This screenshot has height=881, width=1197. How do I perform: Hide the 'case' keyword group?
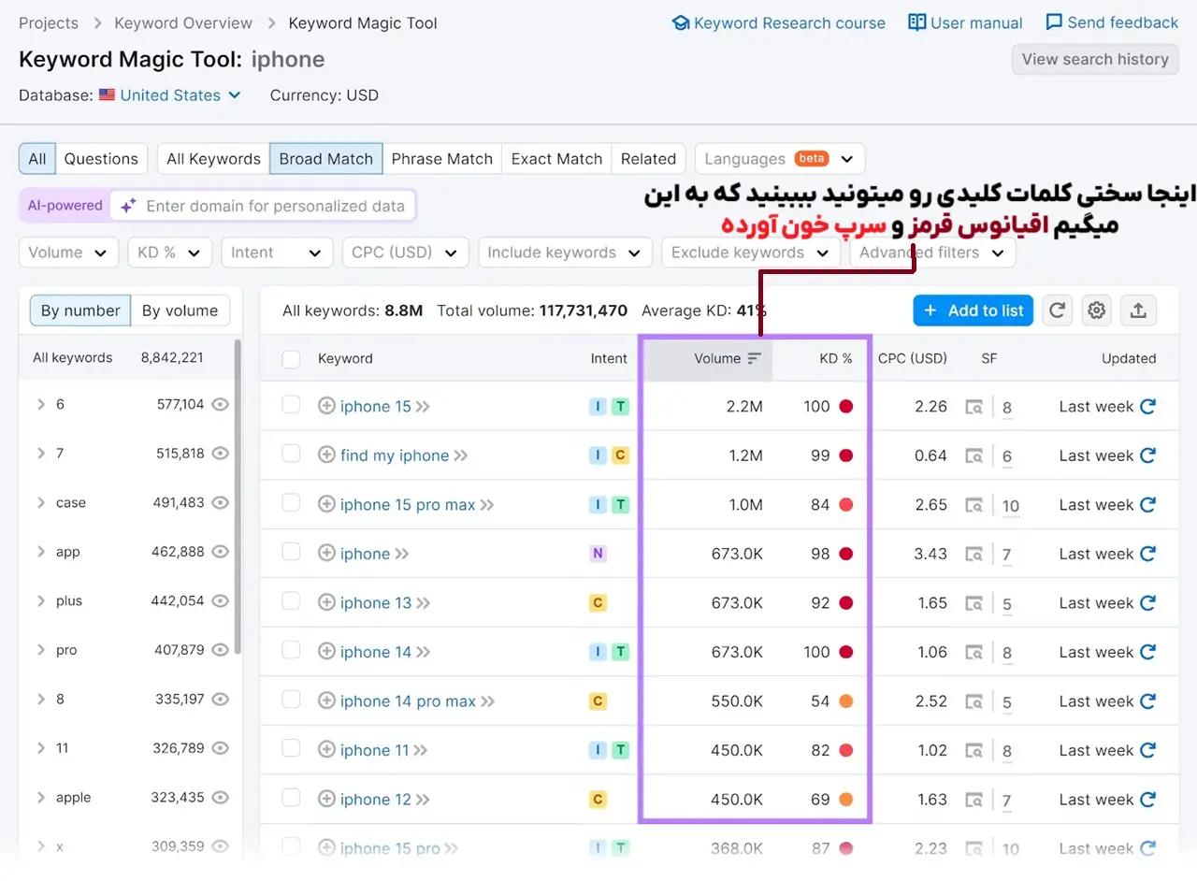pos(220,502)
